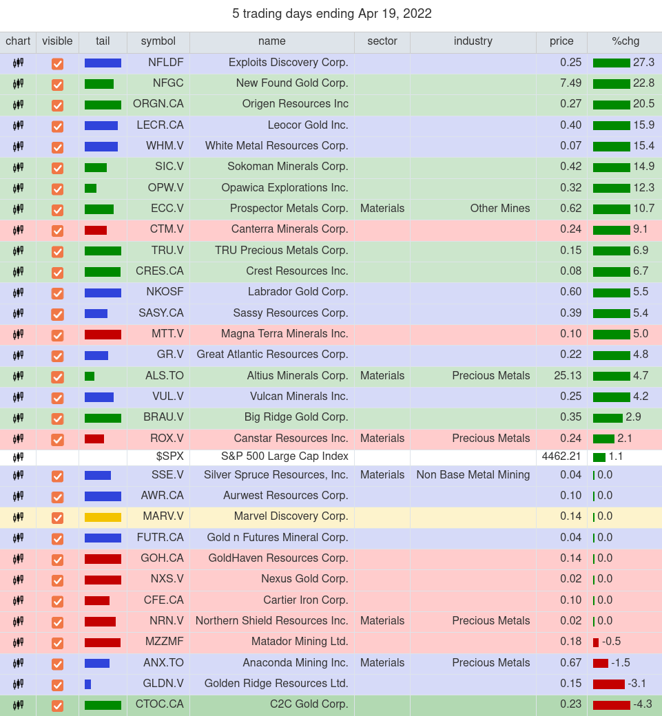The width and height of the screenshot is (662, 716).
Task: Open chart icon for SSE.V row
Action: click(18, 475)
